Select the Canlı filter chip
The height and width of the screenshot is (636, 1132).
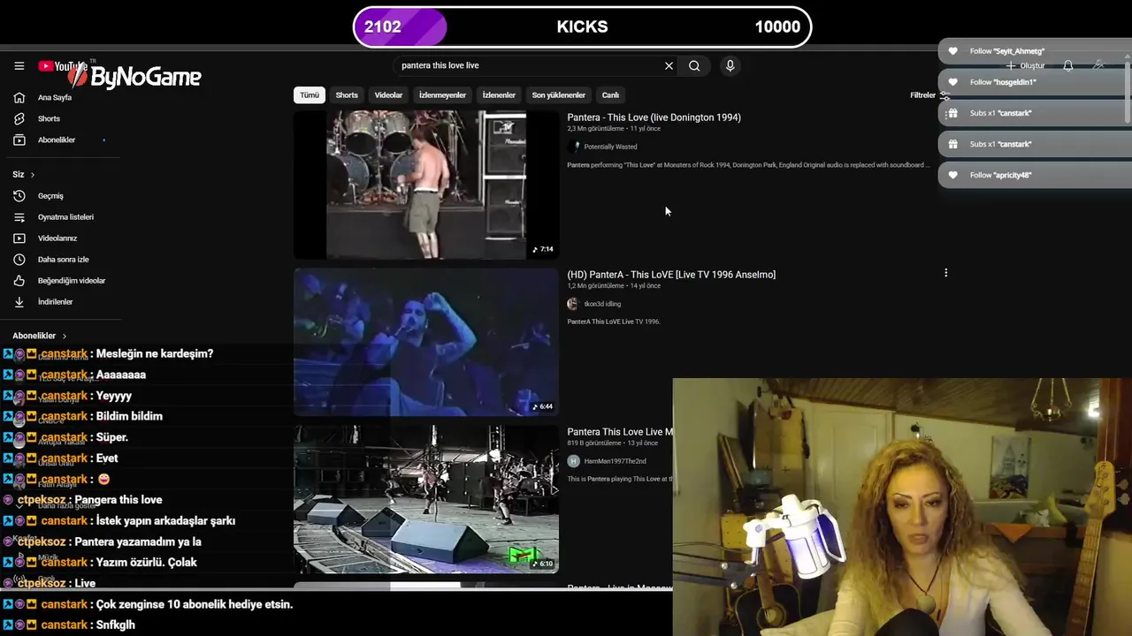click(610, 95)
